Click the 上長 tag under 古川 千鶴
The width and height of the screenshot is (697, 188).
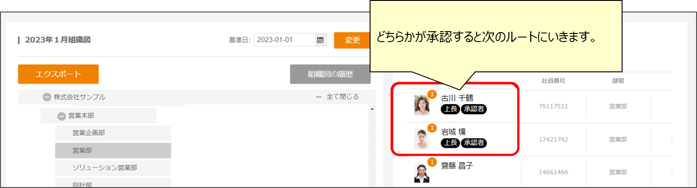click(450, 109)
